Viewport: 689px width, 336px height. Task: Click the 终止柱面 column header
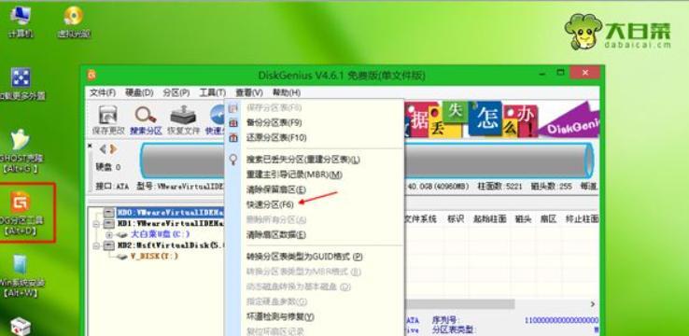tap(583, 219)
